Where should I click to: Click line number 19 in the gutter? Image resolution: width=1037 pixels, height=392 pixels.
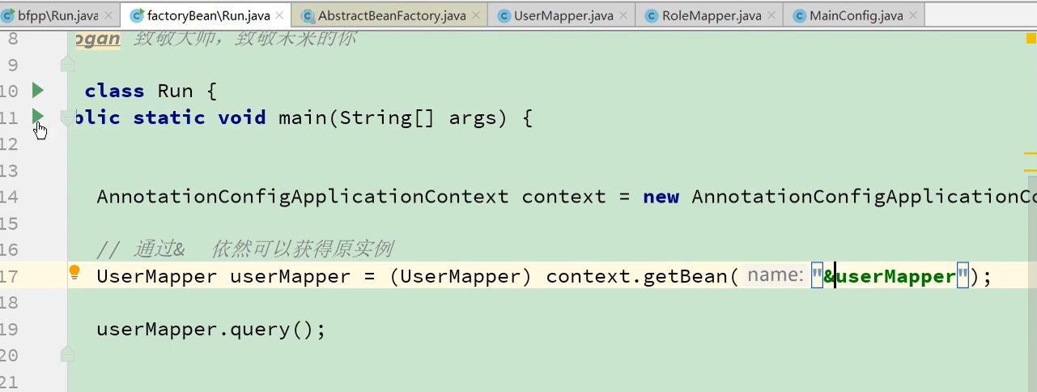tap(9, 330)
